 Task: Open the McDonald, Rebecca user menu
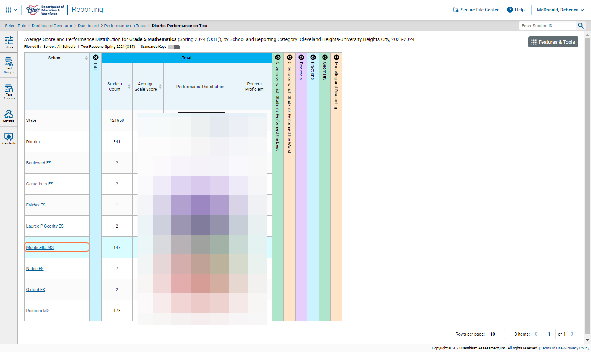[560, 10]
